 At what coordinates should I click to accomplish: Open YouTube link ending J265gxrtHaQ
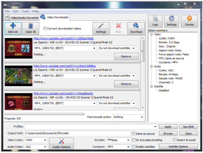point(63,39)
